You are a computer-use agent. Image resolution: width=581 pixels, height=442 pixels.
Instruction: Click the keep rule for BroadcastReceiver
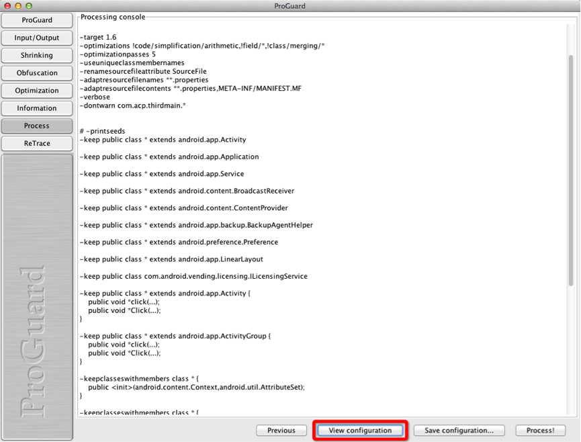coord(187,190)
